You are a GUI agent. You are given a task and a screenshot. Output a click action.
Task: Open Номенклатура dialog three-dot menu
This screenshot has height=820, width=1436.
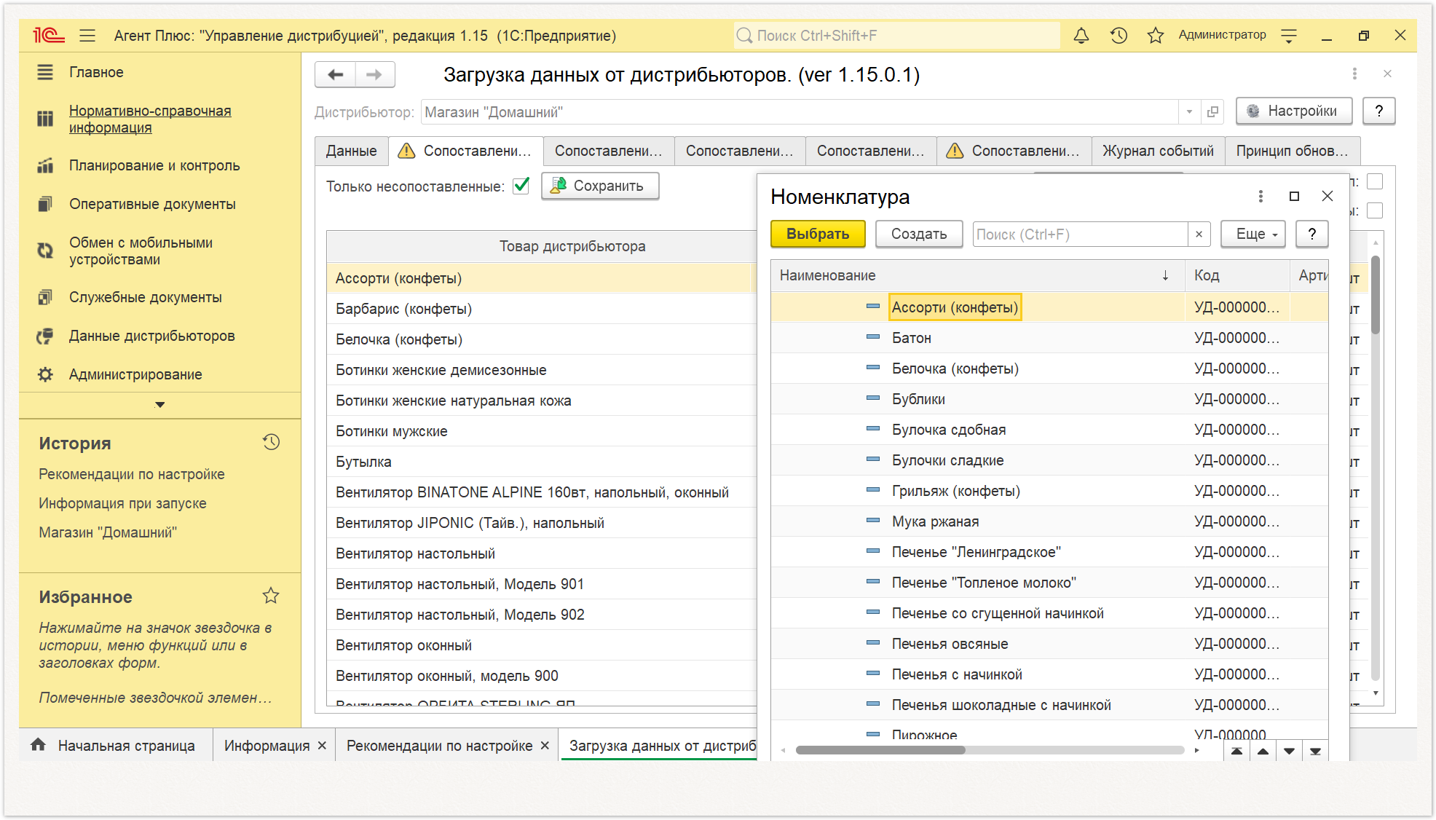[x=1261, y=196]
